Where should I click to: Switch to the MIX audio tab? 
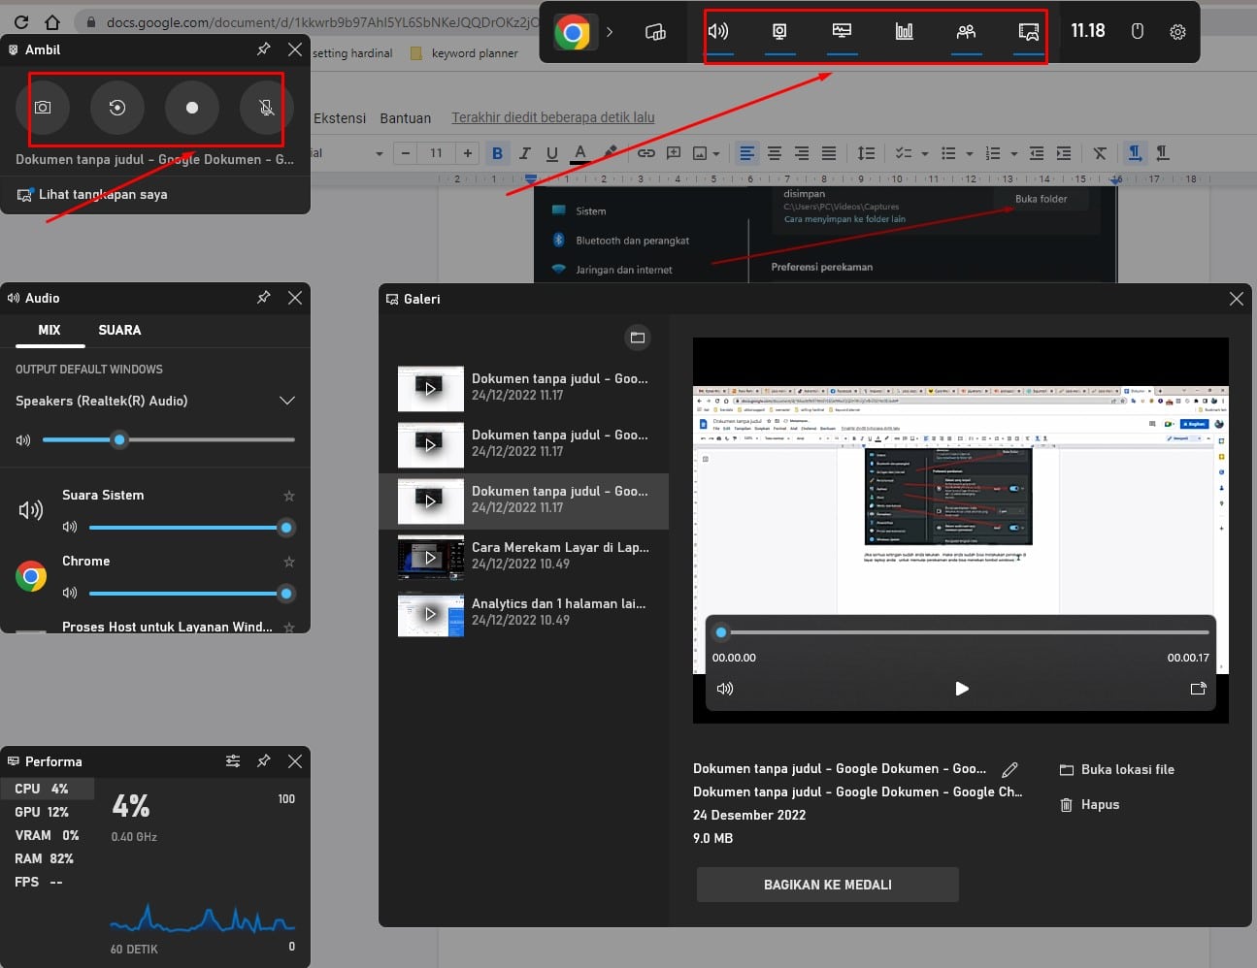[x=50, y=330]
